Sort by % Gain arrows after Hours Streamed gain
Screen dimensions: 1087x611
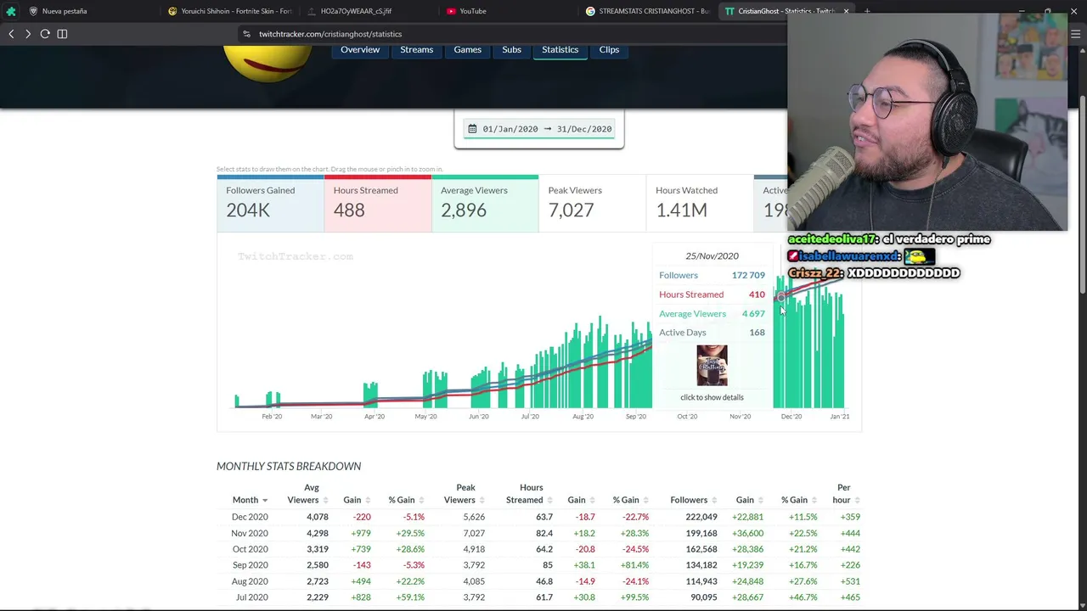pyautogui.click(x=645, y=501)
